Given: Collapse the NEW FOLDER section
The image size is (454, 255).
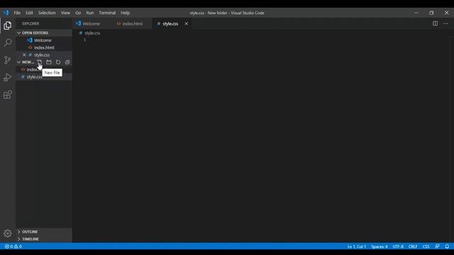Looking at the screenshot, I should [19, 62].
